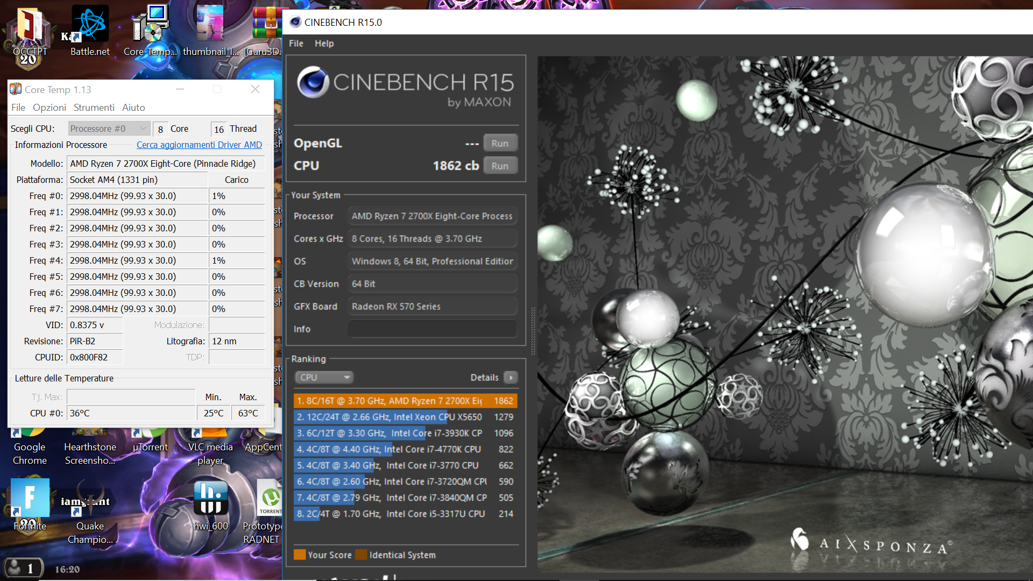Click the empty Info input field

[x=432, y=329]
